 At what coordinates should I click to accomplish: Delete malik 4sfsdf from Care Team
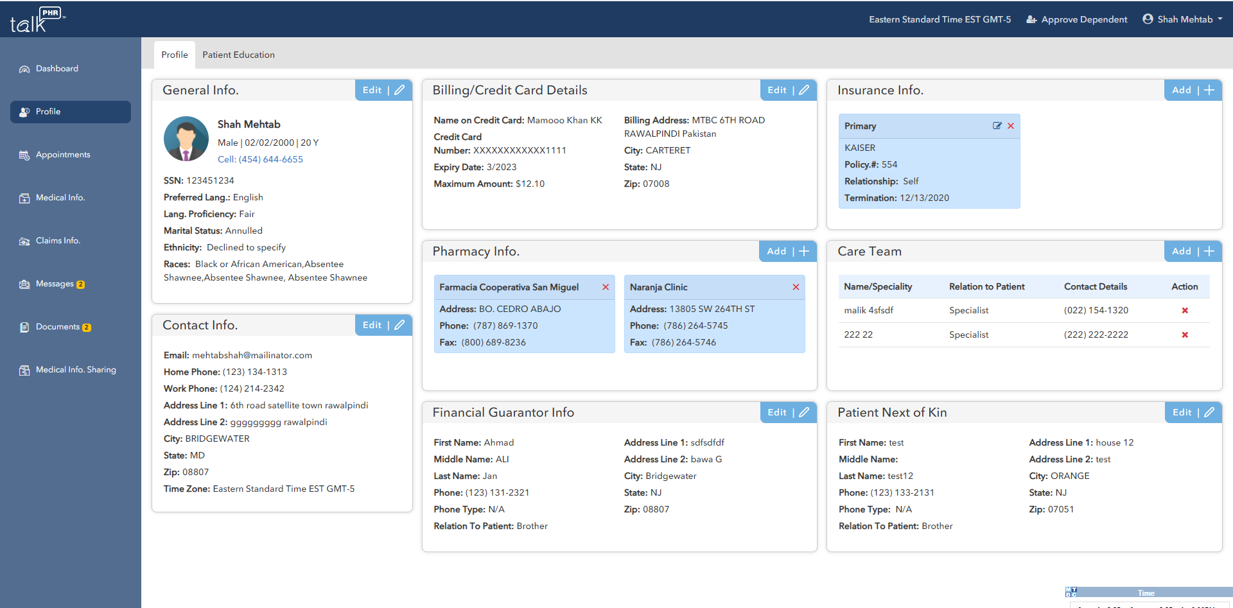click(x=1185, y=311)
